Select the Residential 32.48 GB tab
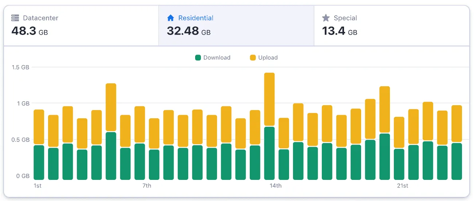Image resolution: width=474 pixels, height=201 pixels. pos(236,25)
